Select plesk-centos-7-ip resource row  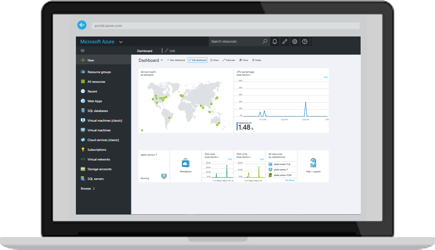[281, 164]
